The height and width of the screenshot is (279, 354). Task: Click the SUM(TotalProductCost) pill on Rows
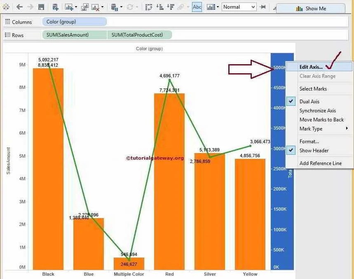click(140, 35)
